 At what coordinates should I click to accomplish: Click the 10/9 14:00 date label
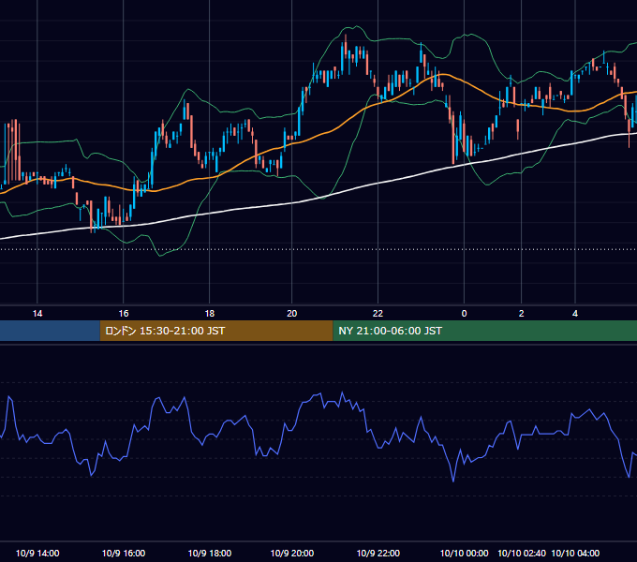click(37, 553)
